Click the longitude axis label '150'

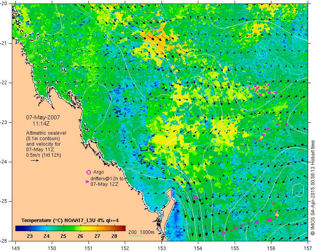[x=52, y=248]
